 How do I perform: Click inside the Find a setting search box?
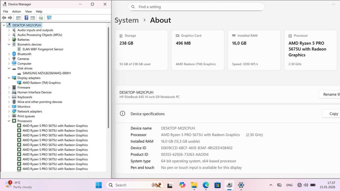[196, 7]
